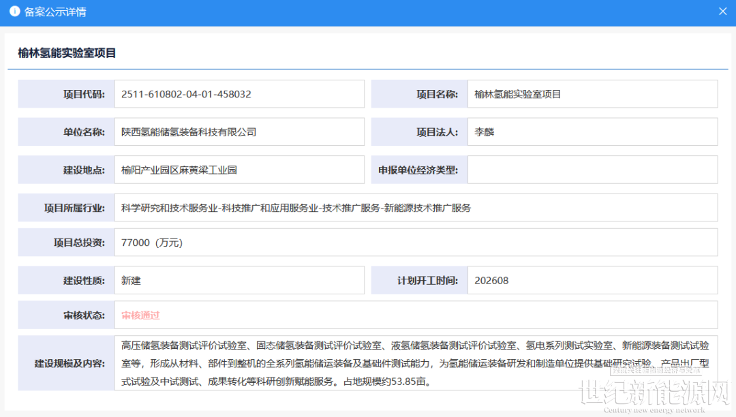Click the 项目名称 value field

coord(592,94)
